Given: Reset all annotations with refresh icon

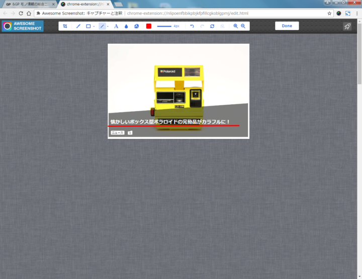Looking at the screenshot, I should [x=212, y=26].
